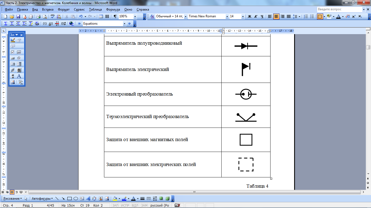Viewport: 371px width, 208px height.
Task: Close the Эл floating toolbox
Action: [22, 35]
